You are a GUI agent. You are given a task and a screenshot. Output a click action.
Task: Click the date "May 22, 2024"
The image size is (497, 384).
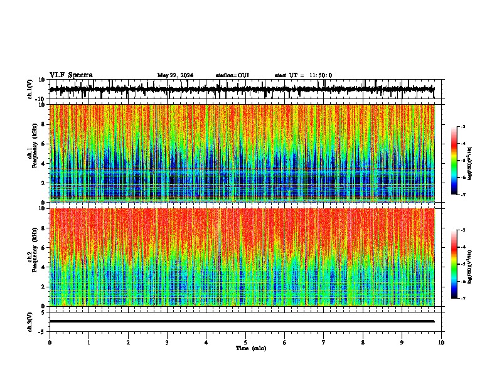[175, 75]
